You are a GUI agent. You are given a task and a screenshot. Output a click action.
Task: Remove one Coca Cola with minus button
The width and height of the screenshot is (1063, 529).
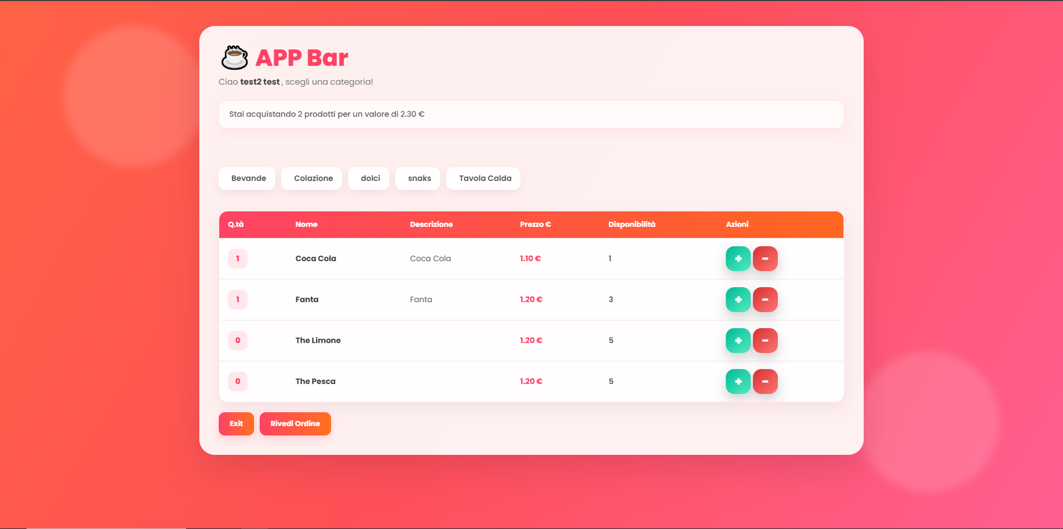click(765, 258)
